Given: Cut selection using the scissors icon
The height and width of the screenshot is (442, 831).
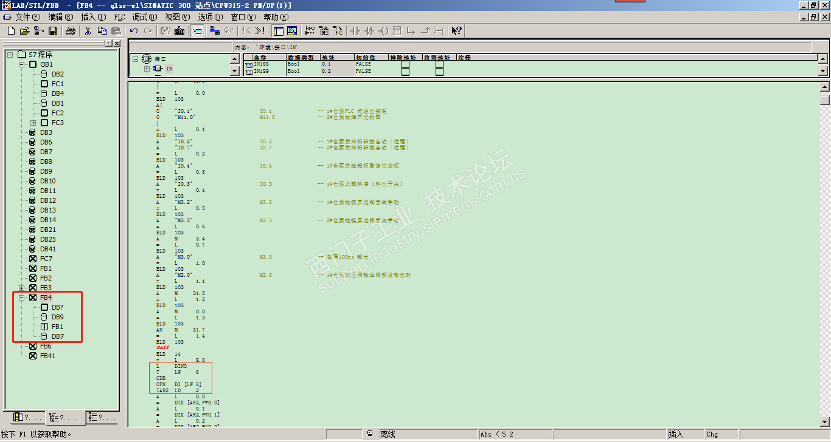Looking at the screenshot, I should coord(88,31).
